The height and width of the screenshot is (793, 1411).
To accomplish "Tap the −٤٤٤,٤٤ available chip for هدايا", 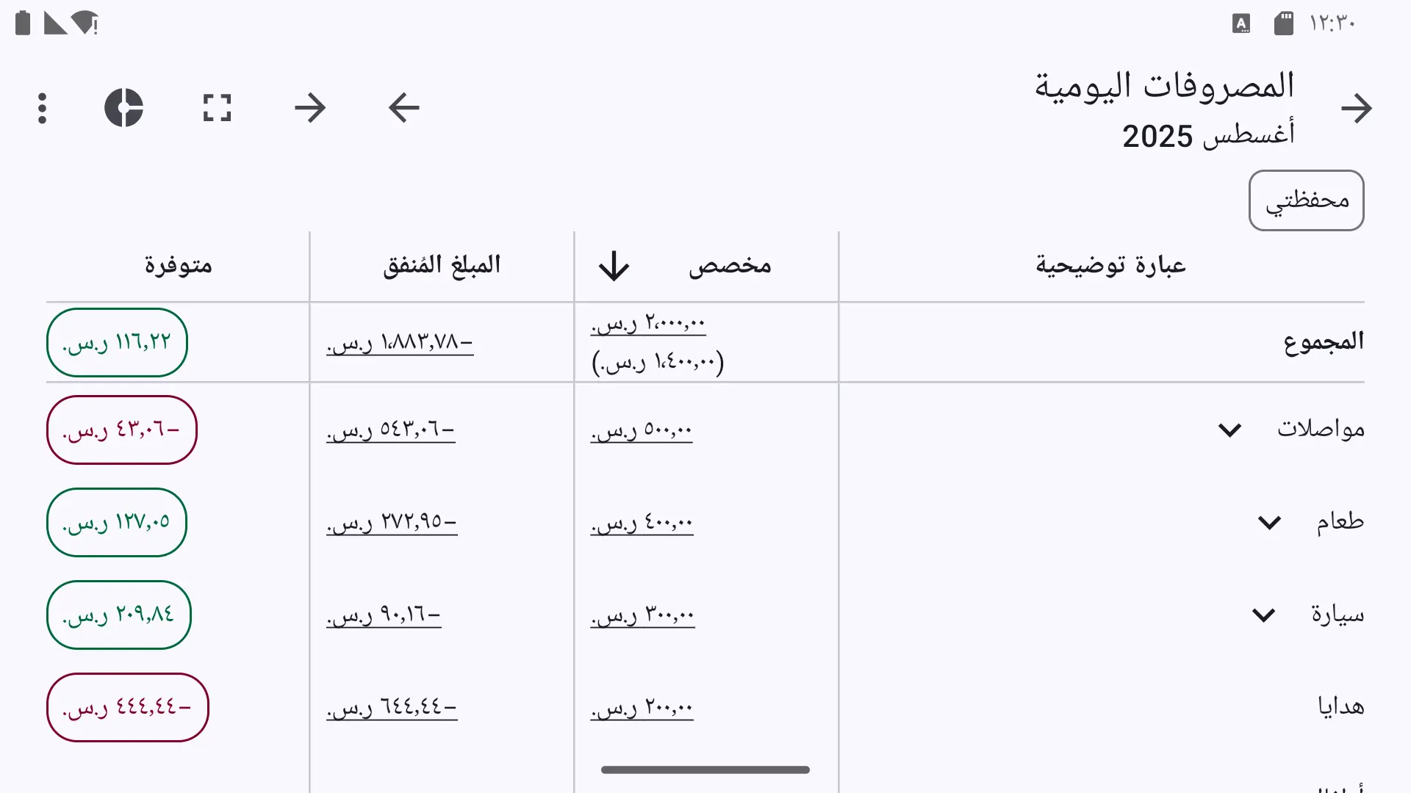I will (x=128, y=707).
